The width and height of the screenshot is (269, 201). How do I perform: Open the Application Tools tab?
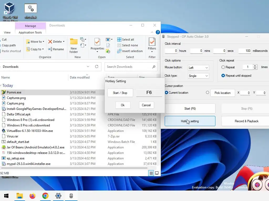(30, 32)
